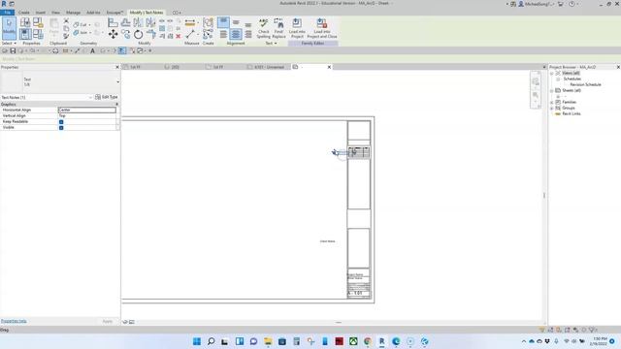Click the Properties help link
Screen dimensions: 621x349
14,321
